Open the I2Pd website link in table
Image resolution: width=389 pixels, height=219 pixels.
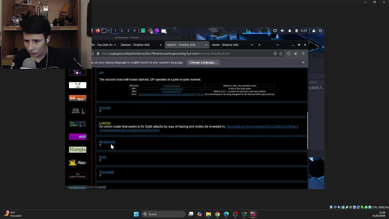click(x=172, y=91)
